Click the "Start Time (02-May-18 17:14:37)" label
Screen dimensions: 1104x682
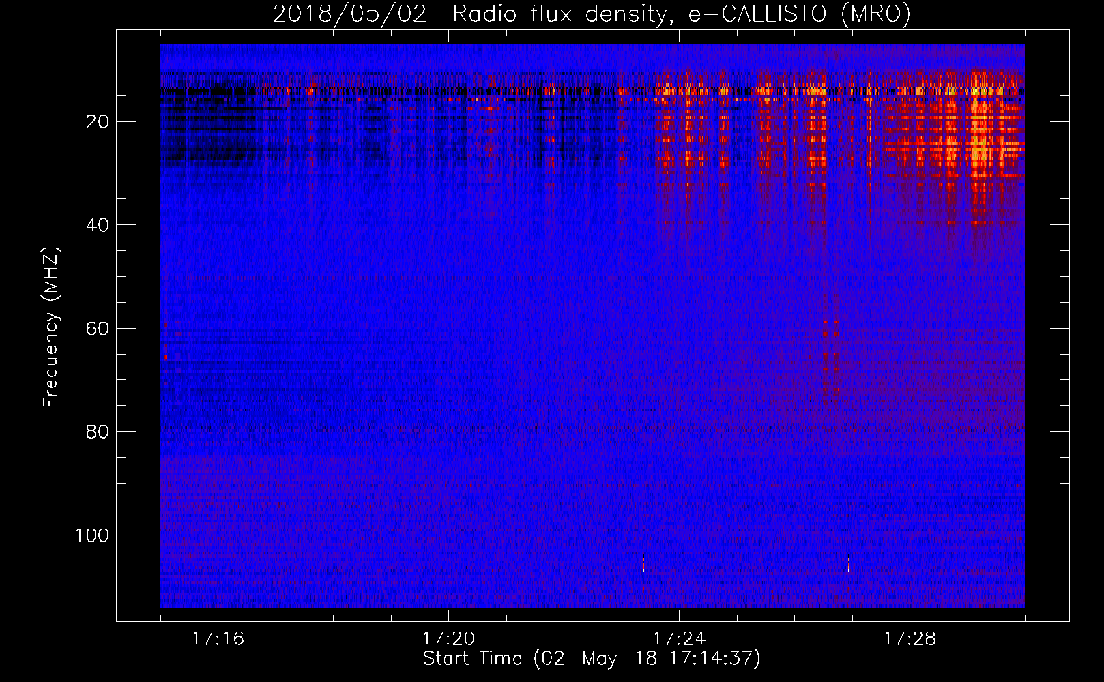point(592,659)
